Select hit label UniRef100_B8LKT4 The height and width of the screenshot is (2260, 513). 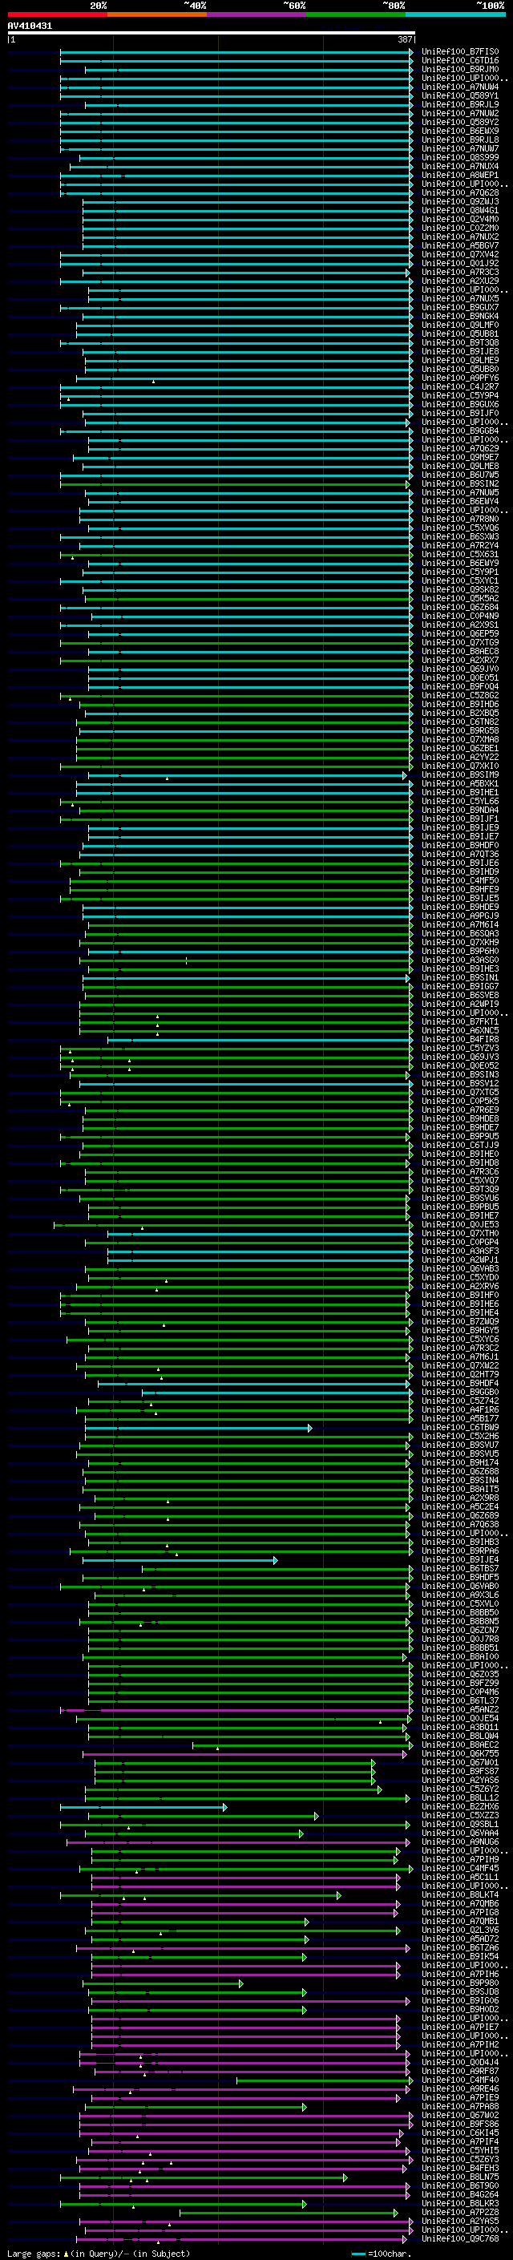click(460, 1895)
